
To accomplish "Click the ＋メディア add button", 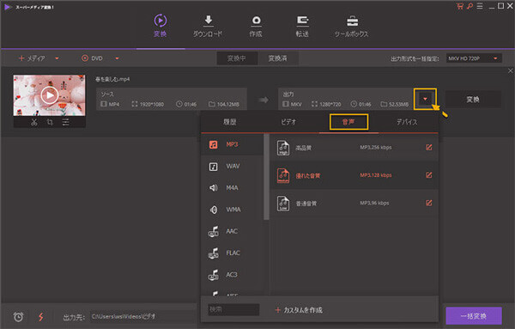I will pyautogui.click(x=32, y=58).
